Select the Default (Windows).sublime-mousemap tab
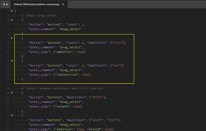This screenshot has height=131, width=206. (36, 4)
